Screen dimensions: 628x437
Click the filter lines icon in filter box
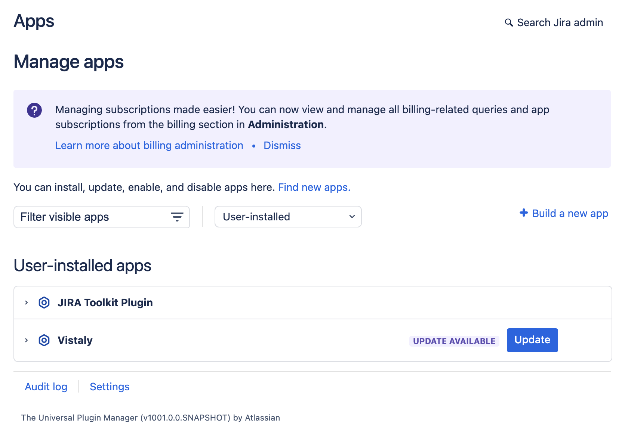[177, 217]
